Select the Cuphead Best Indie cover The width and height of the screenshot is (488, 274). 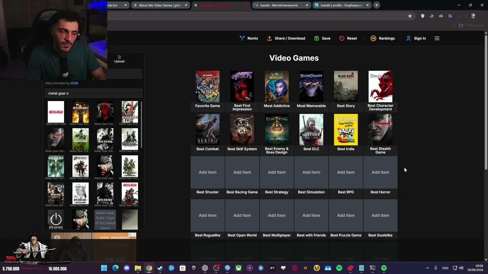[x=346, y=129]
